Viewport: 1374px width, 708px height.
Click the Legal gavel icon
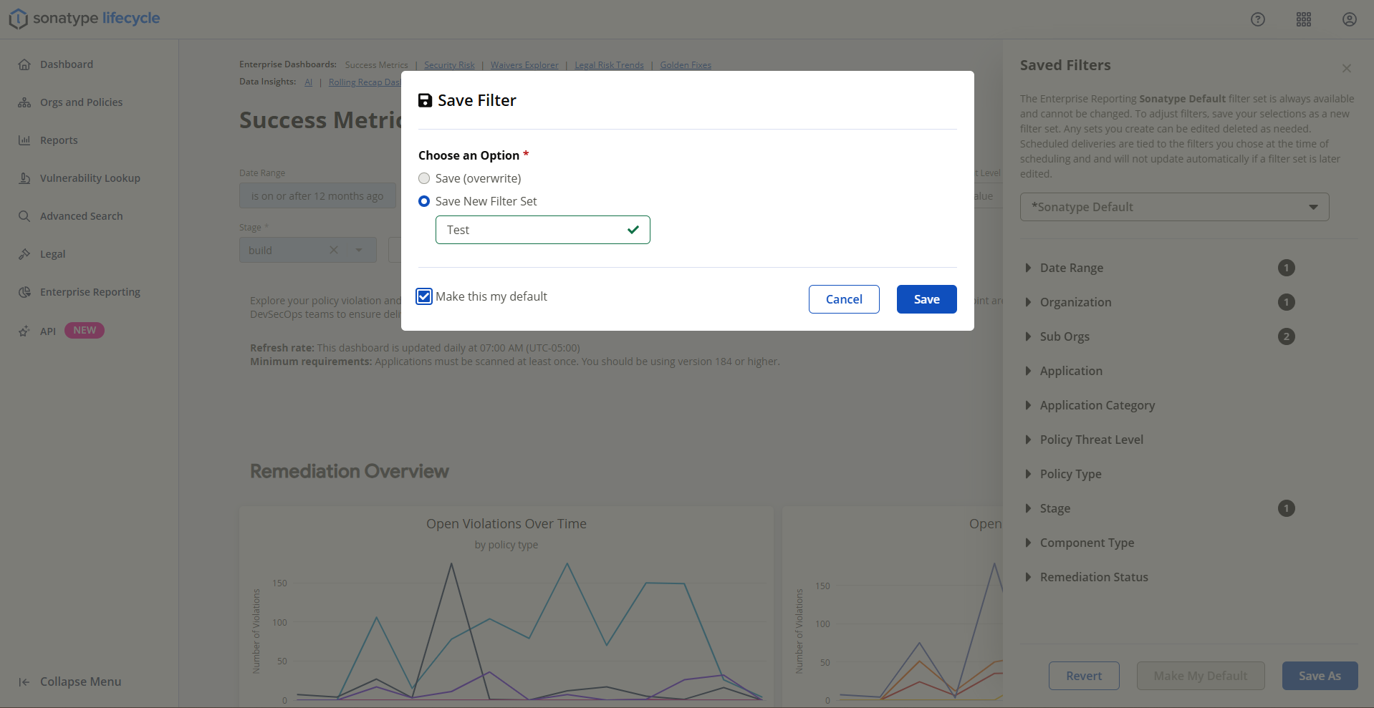(x=24, y=254)
